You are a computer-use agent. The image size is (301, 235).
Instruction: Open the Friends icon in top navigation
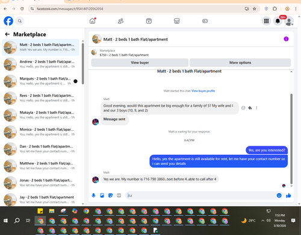click(120, 21)
